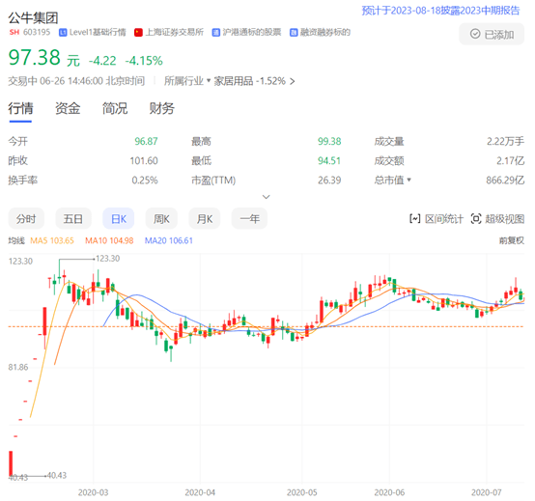
Task: Open the 所属行业 dropdown arrow
Action: pyautogui.click(x=209, y=80)
